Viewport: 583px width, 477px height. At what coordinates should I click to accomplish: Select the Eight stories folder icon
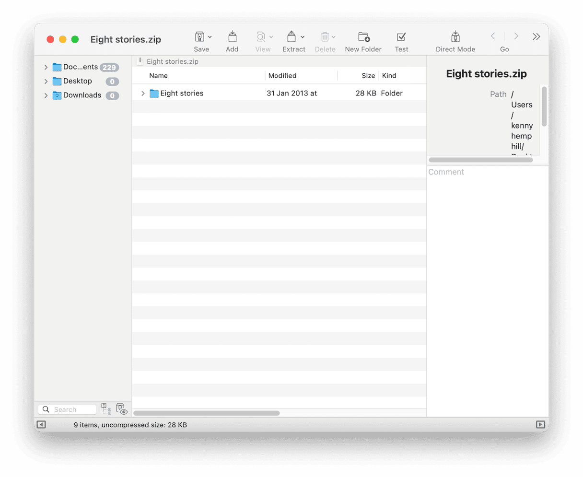154,93
